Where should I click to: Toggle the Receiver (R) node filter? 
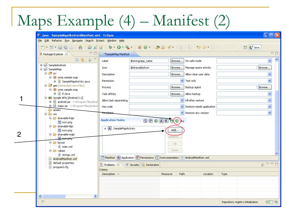pos(166,121)
